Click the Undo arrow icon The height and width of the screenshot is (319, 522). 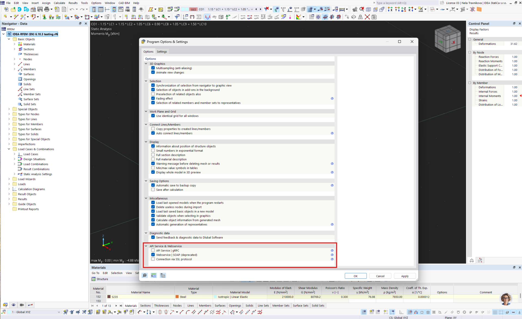[72, 10]
